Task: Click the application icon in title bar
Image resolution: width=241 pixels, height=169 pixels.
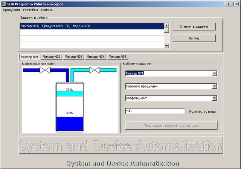Action: coord(3,3)
